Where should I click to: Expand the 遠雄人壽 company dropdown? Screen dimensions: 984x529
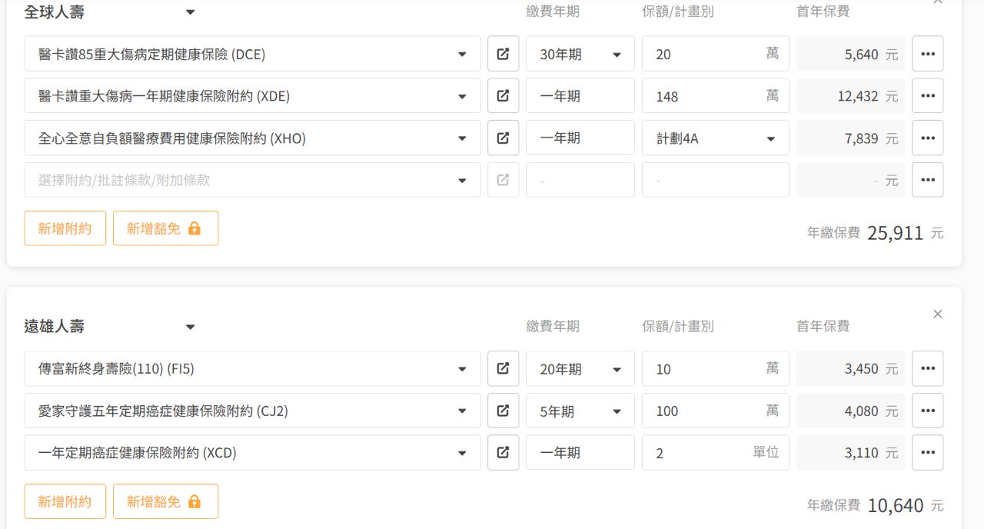(190, 327)
